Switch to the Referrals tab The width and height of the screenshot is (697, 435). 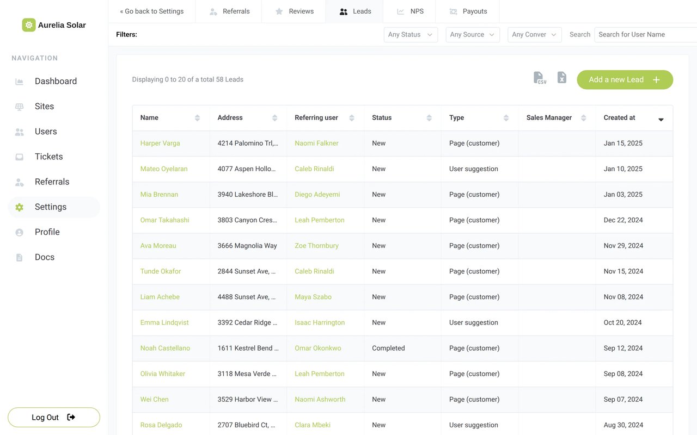229,11
